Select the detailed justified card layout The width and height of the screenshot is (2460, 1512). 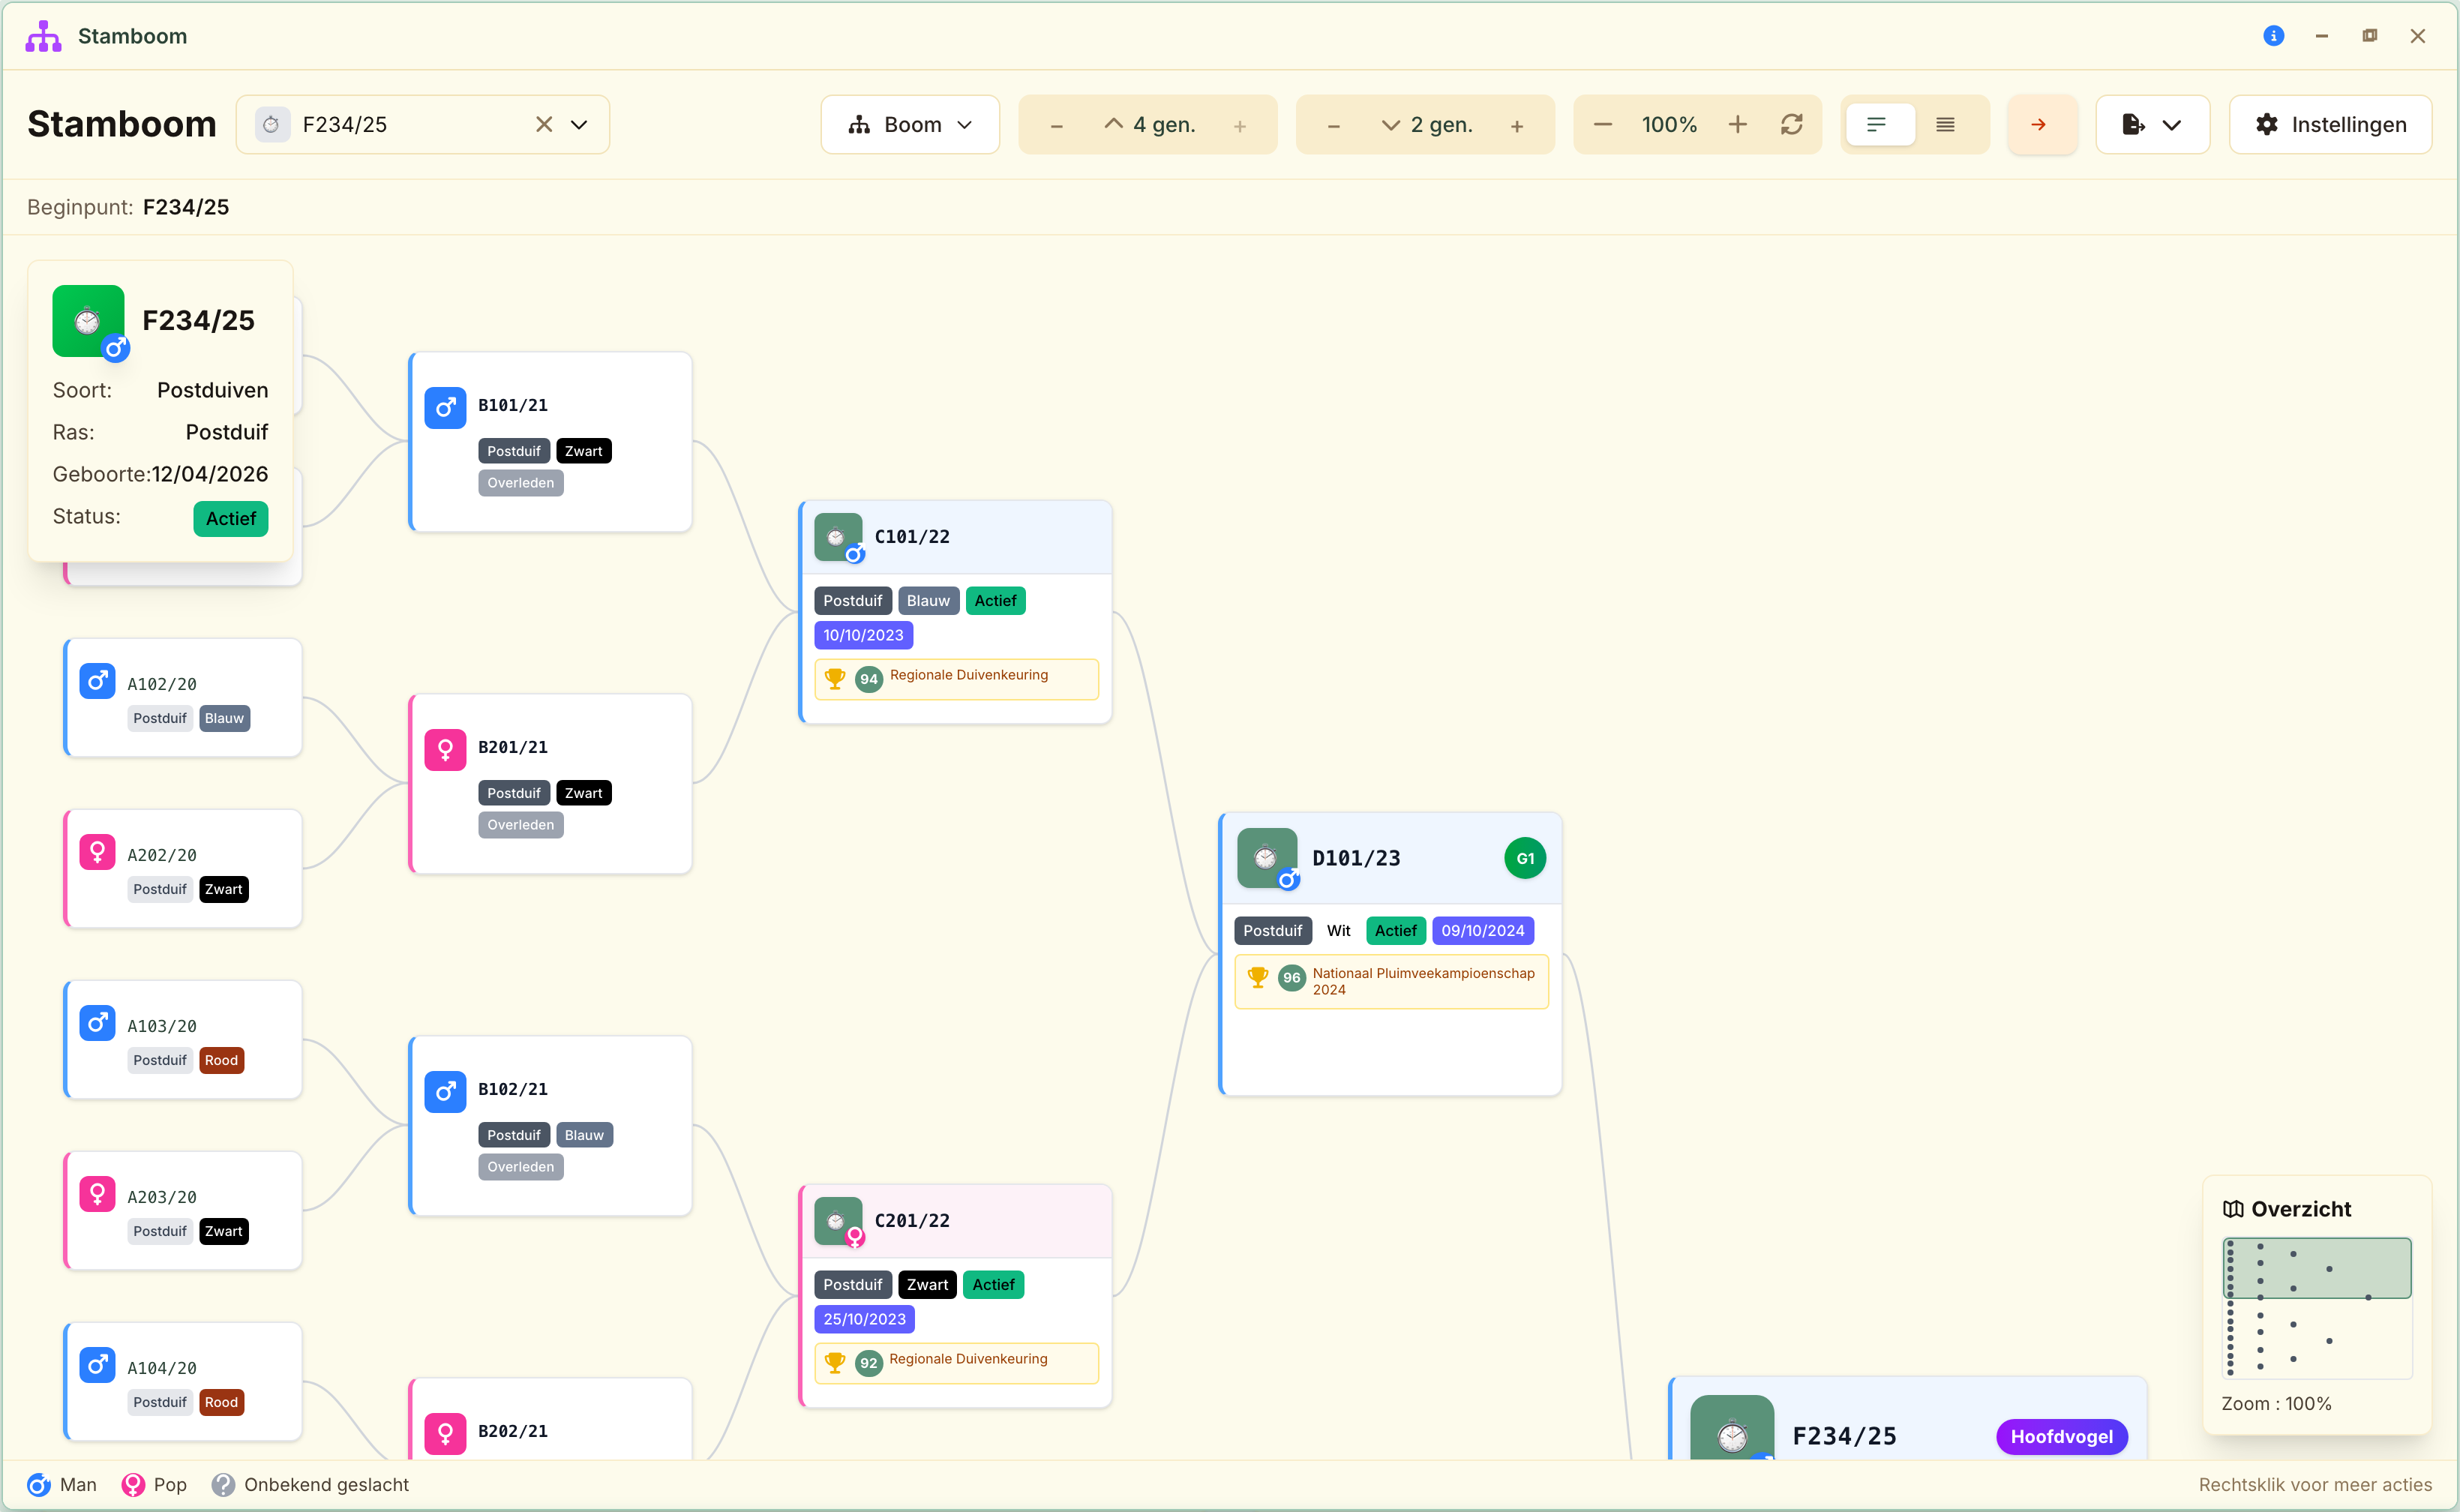(x=1945, y=124)
